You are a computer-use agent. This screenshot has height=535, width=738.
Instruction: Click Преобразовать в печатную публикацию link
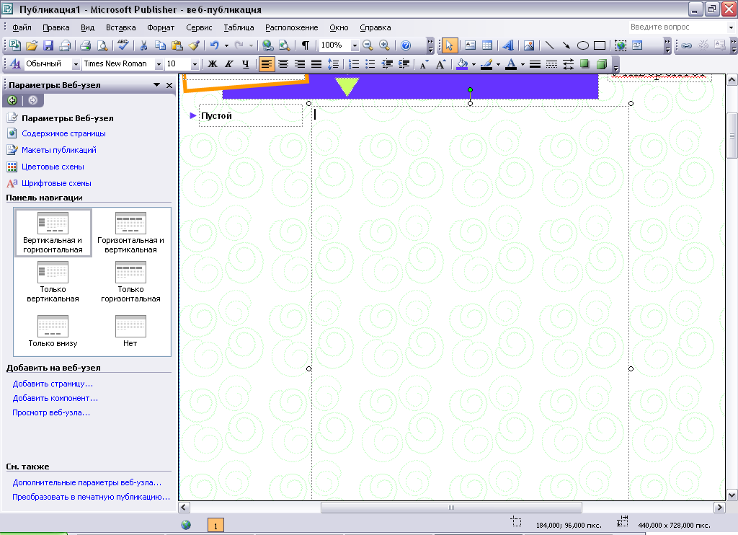91,496
